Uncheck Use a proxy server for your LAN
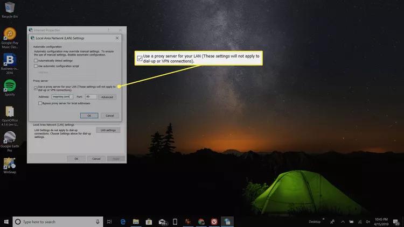 pyautogui.click(x=36, y=88)
